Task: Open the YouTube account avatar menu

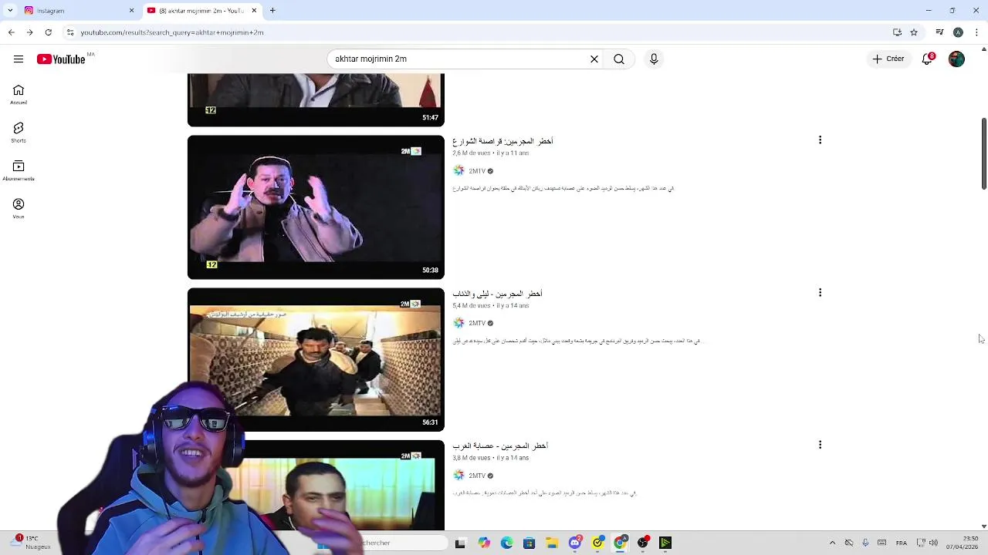Action: pyautogui.click(x=956, y=59)
